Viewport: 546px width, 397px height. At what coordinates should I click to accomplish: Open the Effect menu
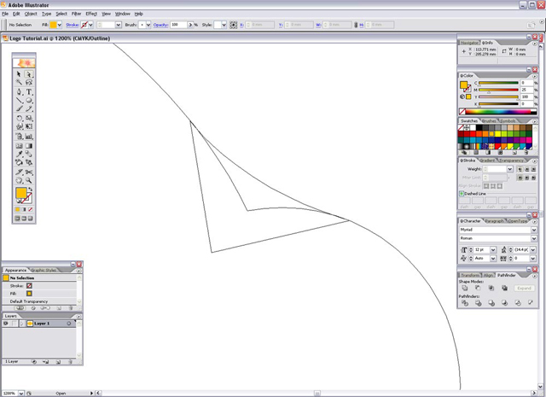pos(91,14)
